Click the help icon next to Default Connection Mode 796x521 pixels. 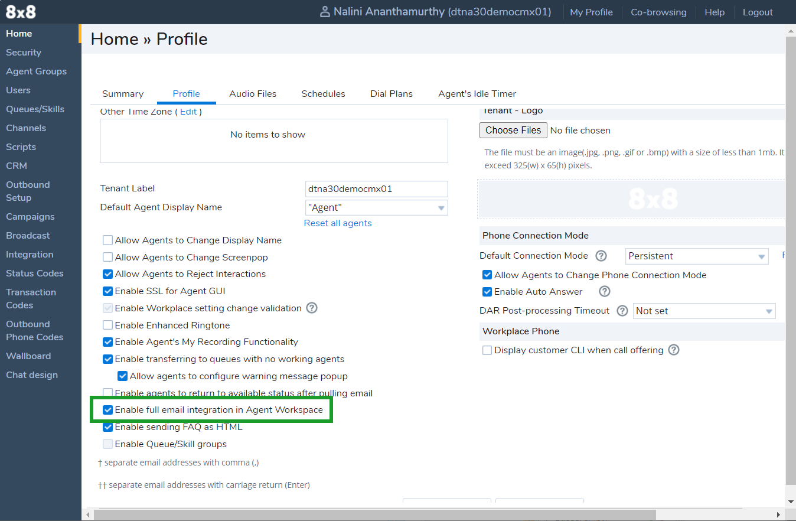(601, 256)
